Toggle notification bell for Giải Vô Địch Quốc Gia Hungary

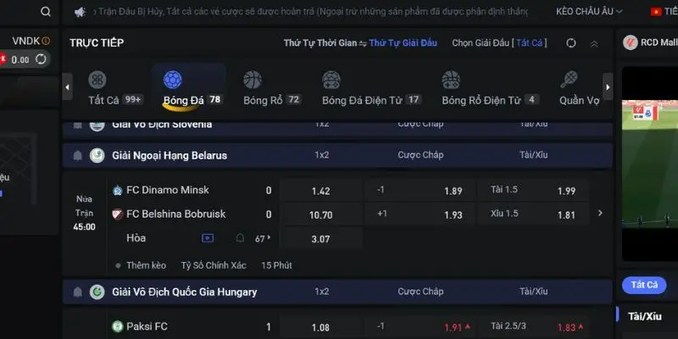point(77,292)
